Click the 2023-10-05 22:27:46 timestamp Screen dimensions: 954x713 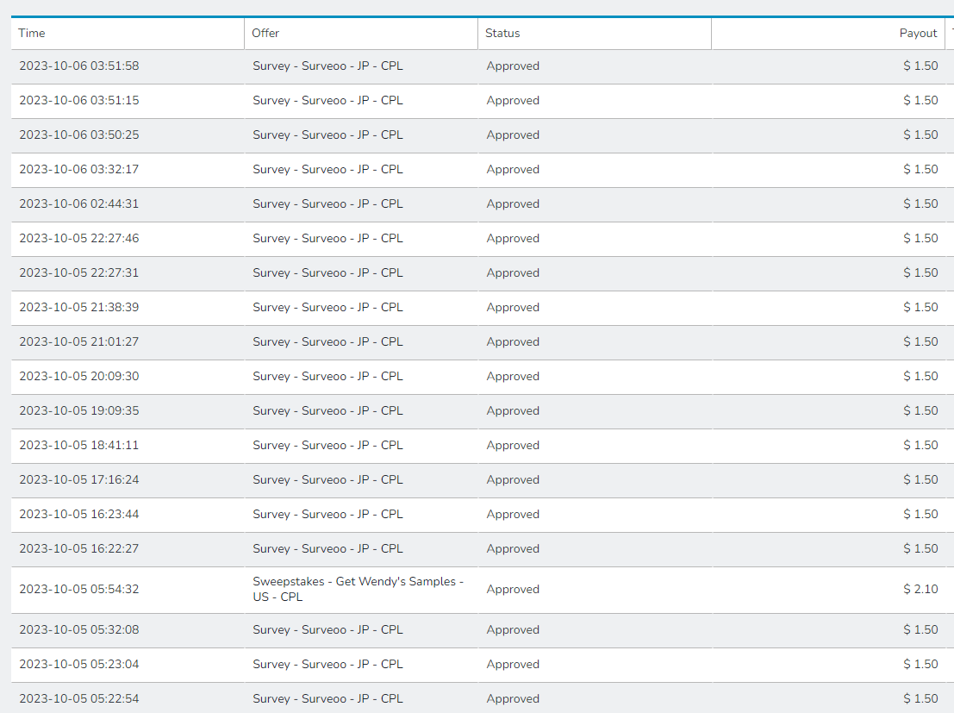point(79,239)
